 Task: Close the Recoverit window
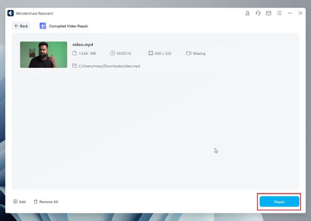[x=300, y=13]
